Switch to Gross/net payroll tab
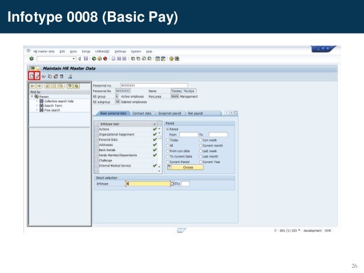Image resolution: width=364 pixels, height=273 pixels. click(169, 113)
